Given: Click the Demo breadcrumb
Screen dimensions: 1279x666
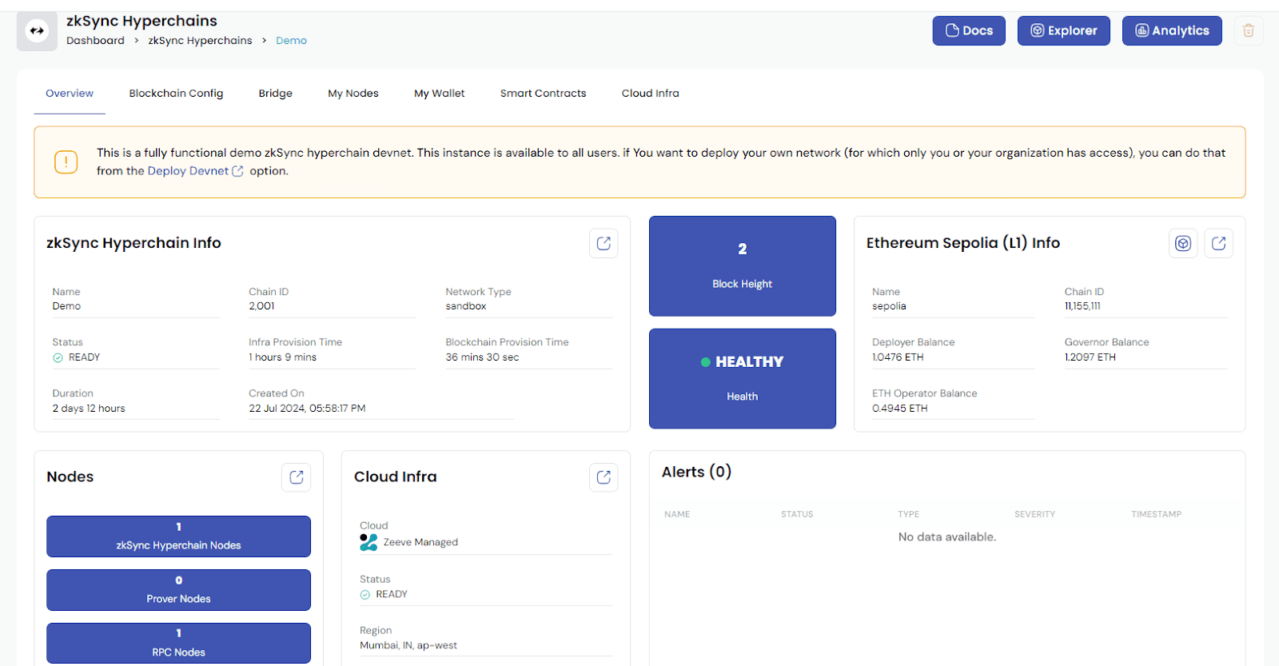Looking at the screenshot, I should point(291,41).
